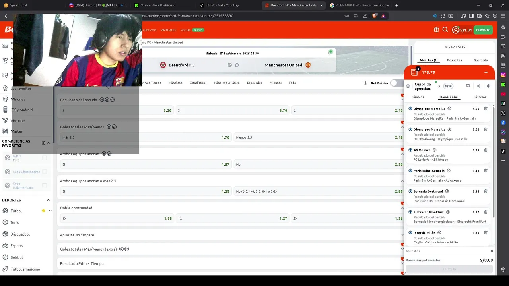Select Ambos equipos anotan No 2.30
This screenshot has width=509, height=286.
point(319,164)
